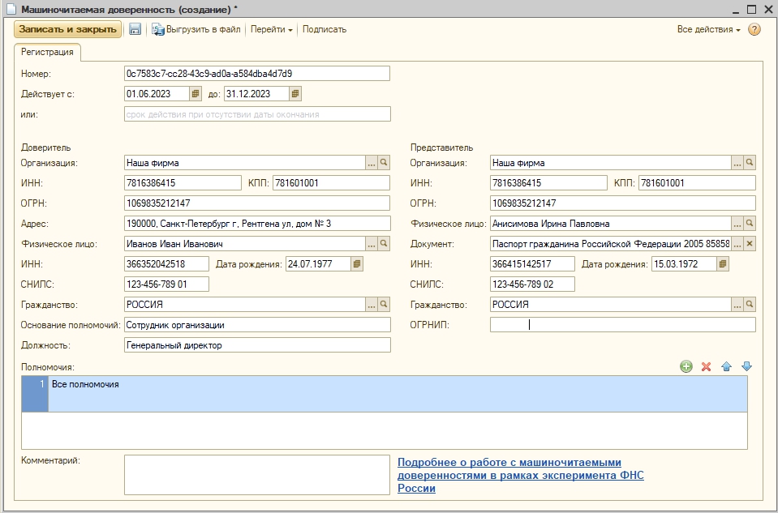Click the срок действия placeholder field
Viewport: 778px width, 513px height.
pos(257,114)
